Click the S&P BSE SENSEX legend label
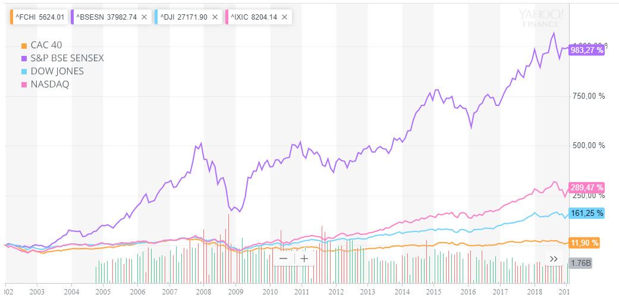 (x=67, y=58)
